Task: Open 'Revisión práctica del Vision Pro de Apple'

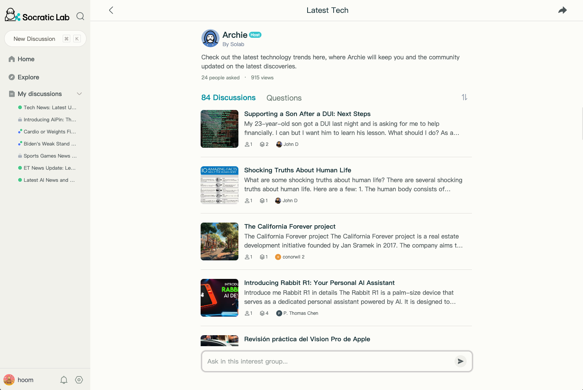Action: (x=307, y=339)
